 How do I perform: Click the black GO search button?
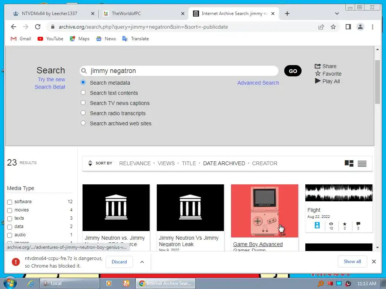coord(293,71)
